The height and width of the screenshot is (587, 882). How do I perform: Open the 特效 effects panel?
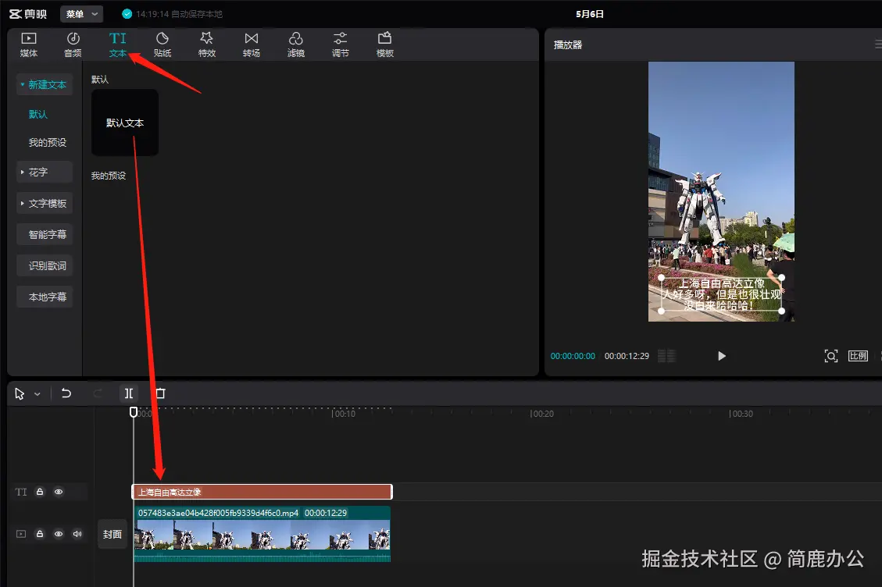pos(206,44)
